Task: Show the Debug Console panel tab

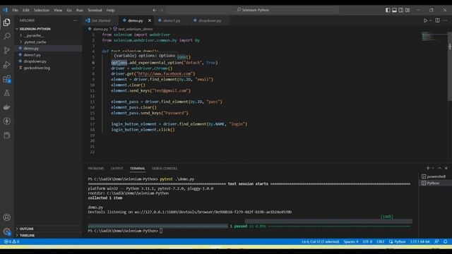Action: click(x=165, y=168)
